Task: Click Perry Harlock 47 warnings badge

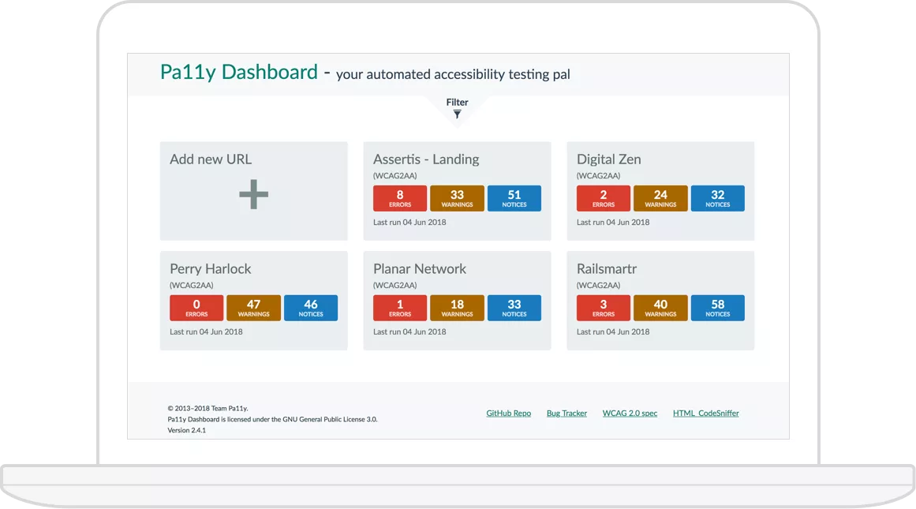Action: (253, 308)
